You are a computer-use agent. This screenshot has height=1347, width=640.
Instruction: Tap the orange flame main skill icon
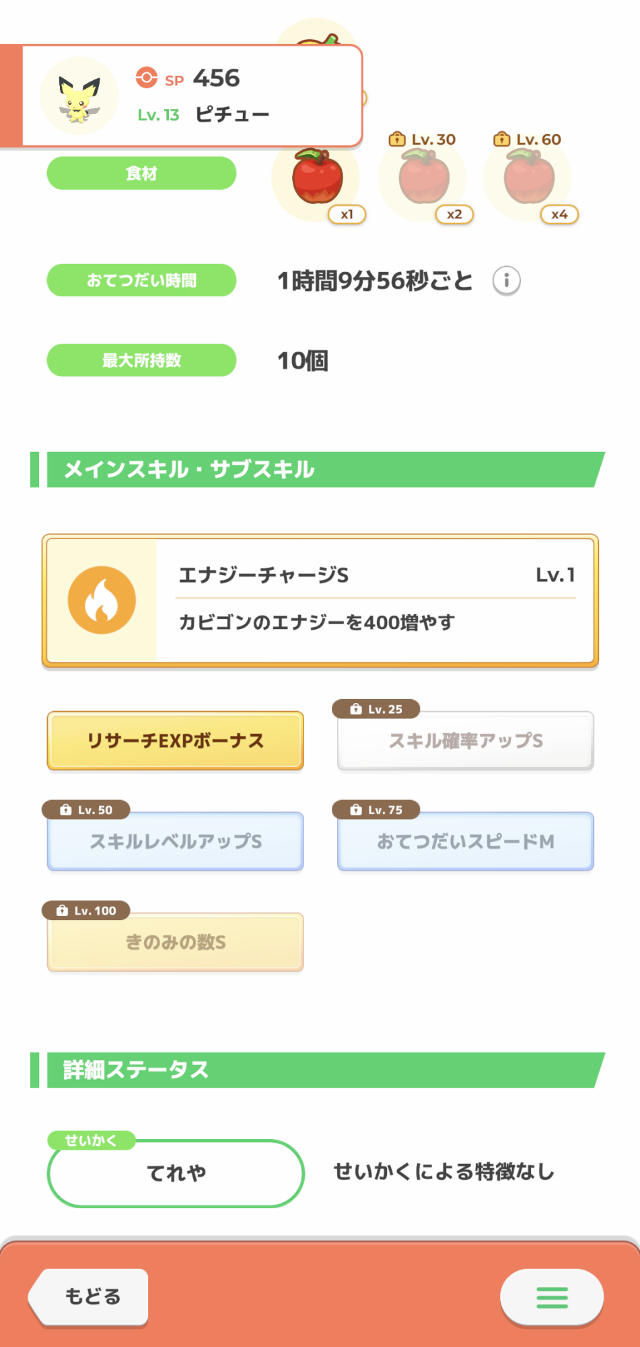(x=102, y=599)
